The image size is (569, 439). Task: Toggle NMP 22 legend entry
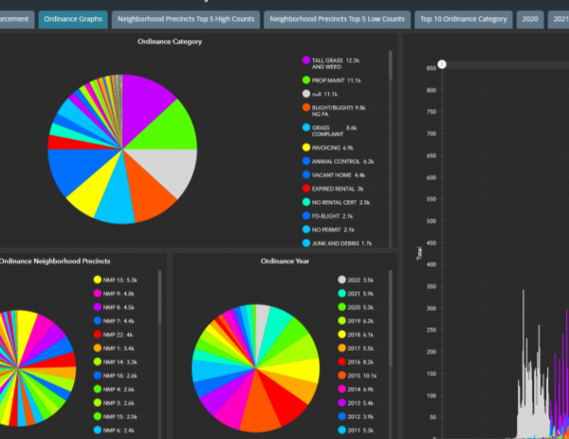point(113,335)
